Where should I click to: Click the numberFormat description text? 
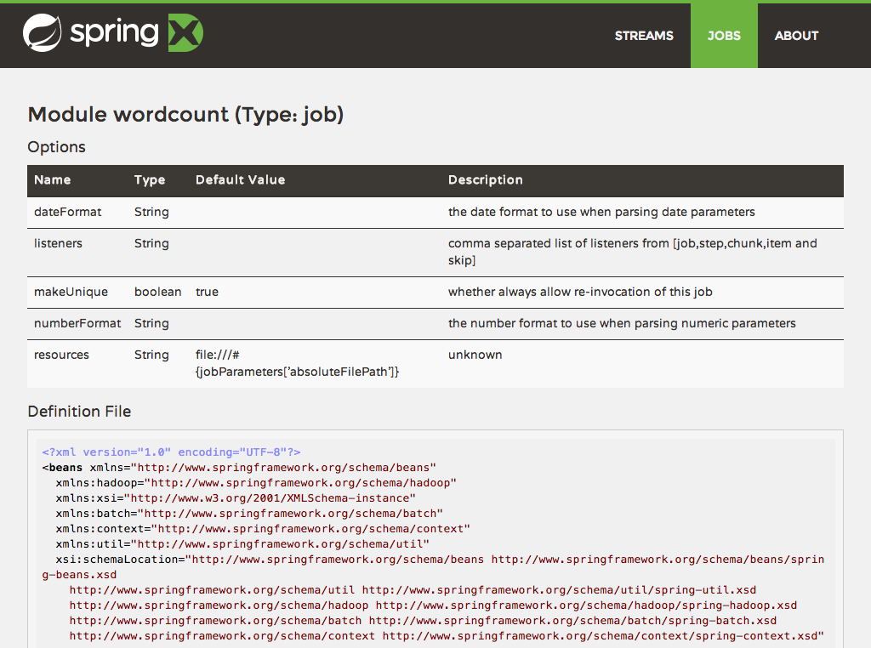[622, 324]
